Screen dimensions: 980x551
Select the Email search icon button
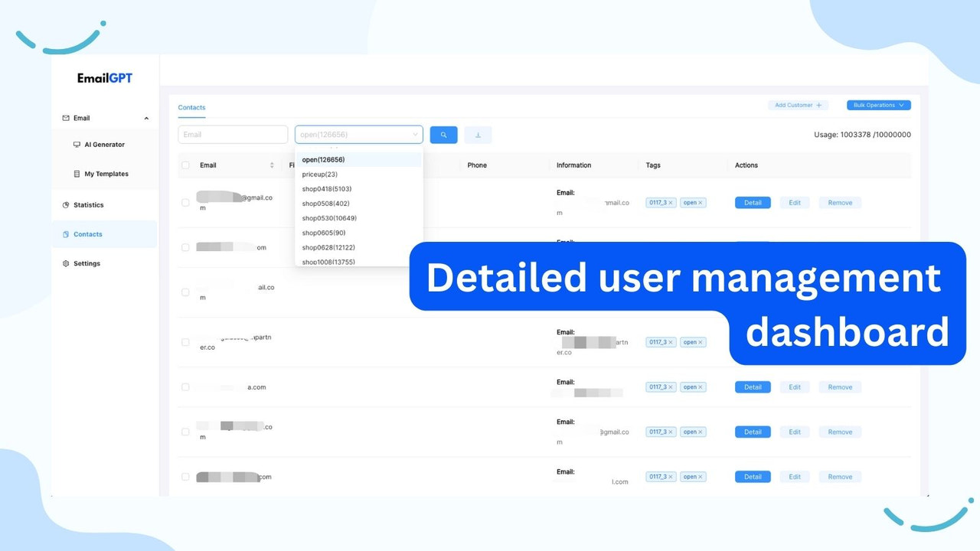443,134
